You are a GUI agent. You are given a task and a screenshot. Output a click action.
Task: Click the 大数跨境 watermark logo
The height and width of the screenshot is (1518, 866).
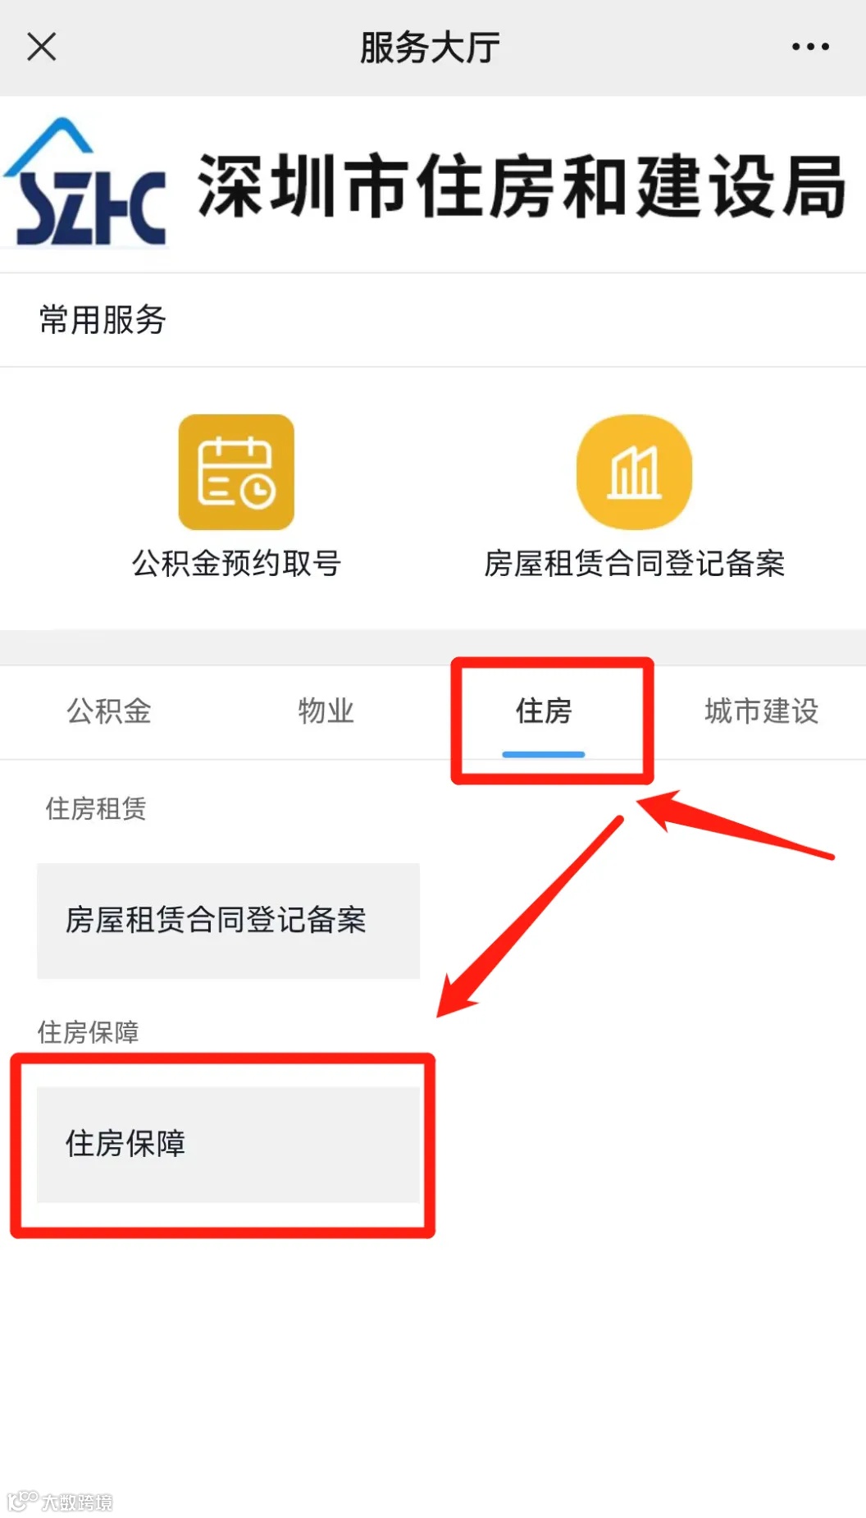60,1501
